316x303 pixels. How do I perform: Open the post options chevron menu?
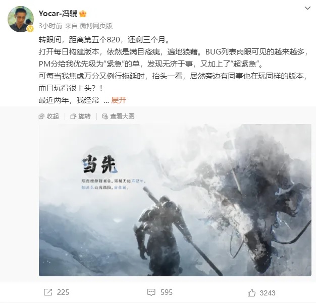307,8
